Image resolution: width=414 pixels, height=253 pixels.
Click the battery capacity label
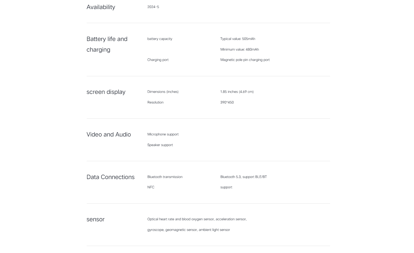160,39
